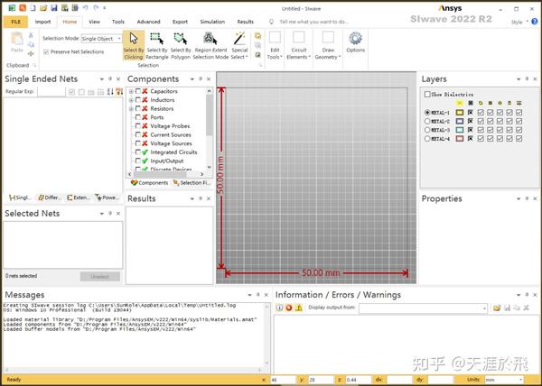Click the highlighted filter icon in Single Ended Nets toolbar
This screenshot has width=542, height=386.
(119, 92)
